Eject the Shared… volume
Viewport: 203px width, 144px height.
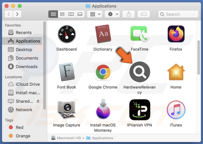(38, 101)
